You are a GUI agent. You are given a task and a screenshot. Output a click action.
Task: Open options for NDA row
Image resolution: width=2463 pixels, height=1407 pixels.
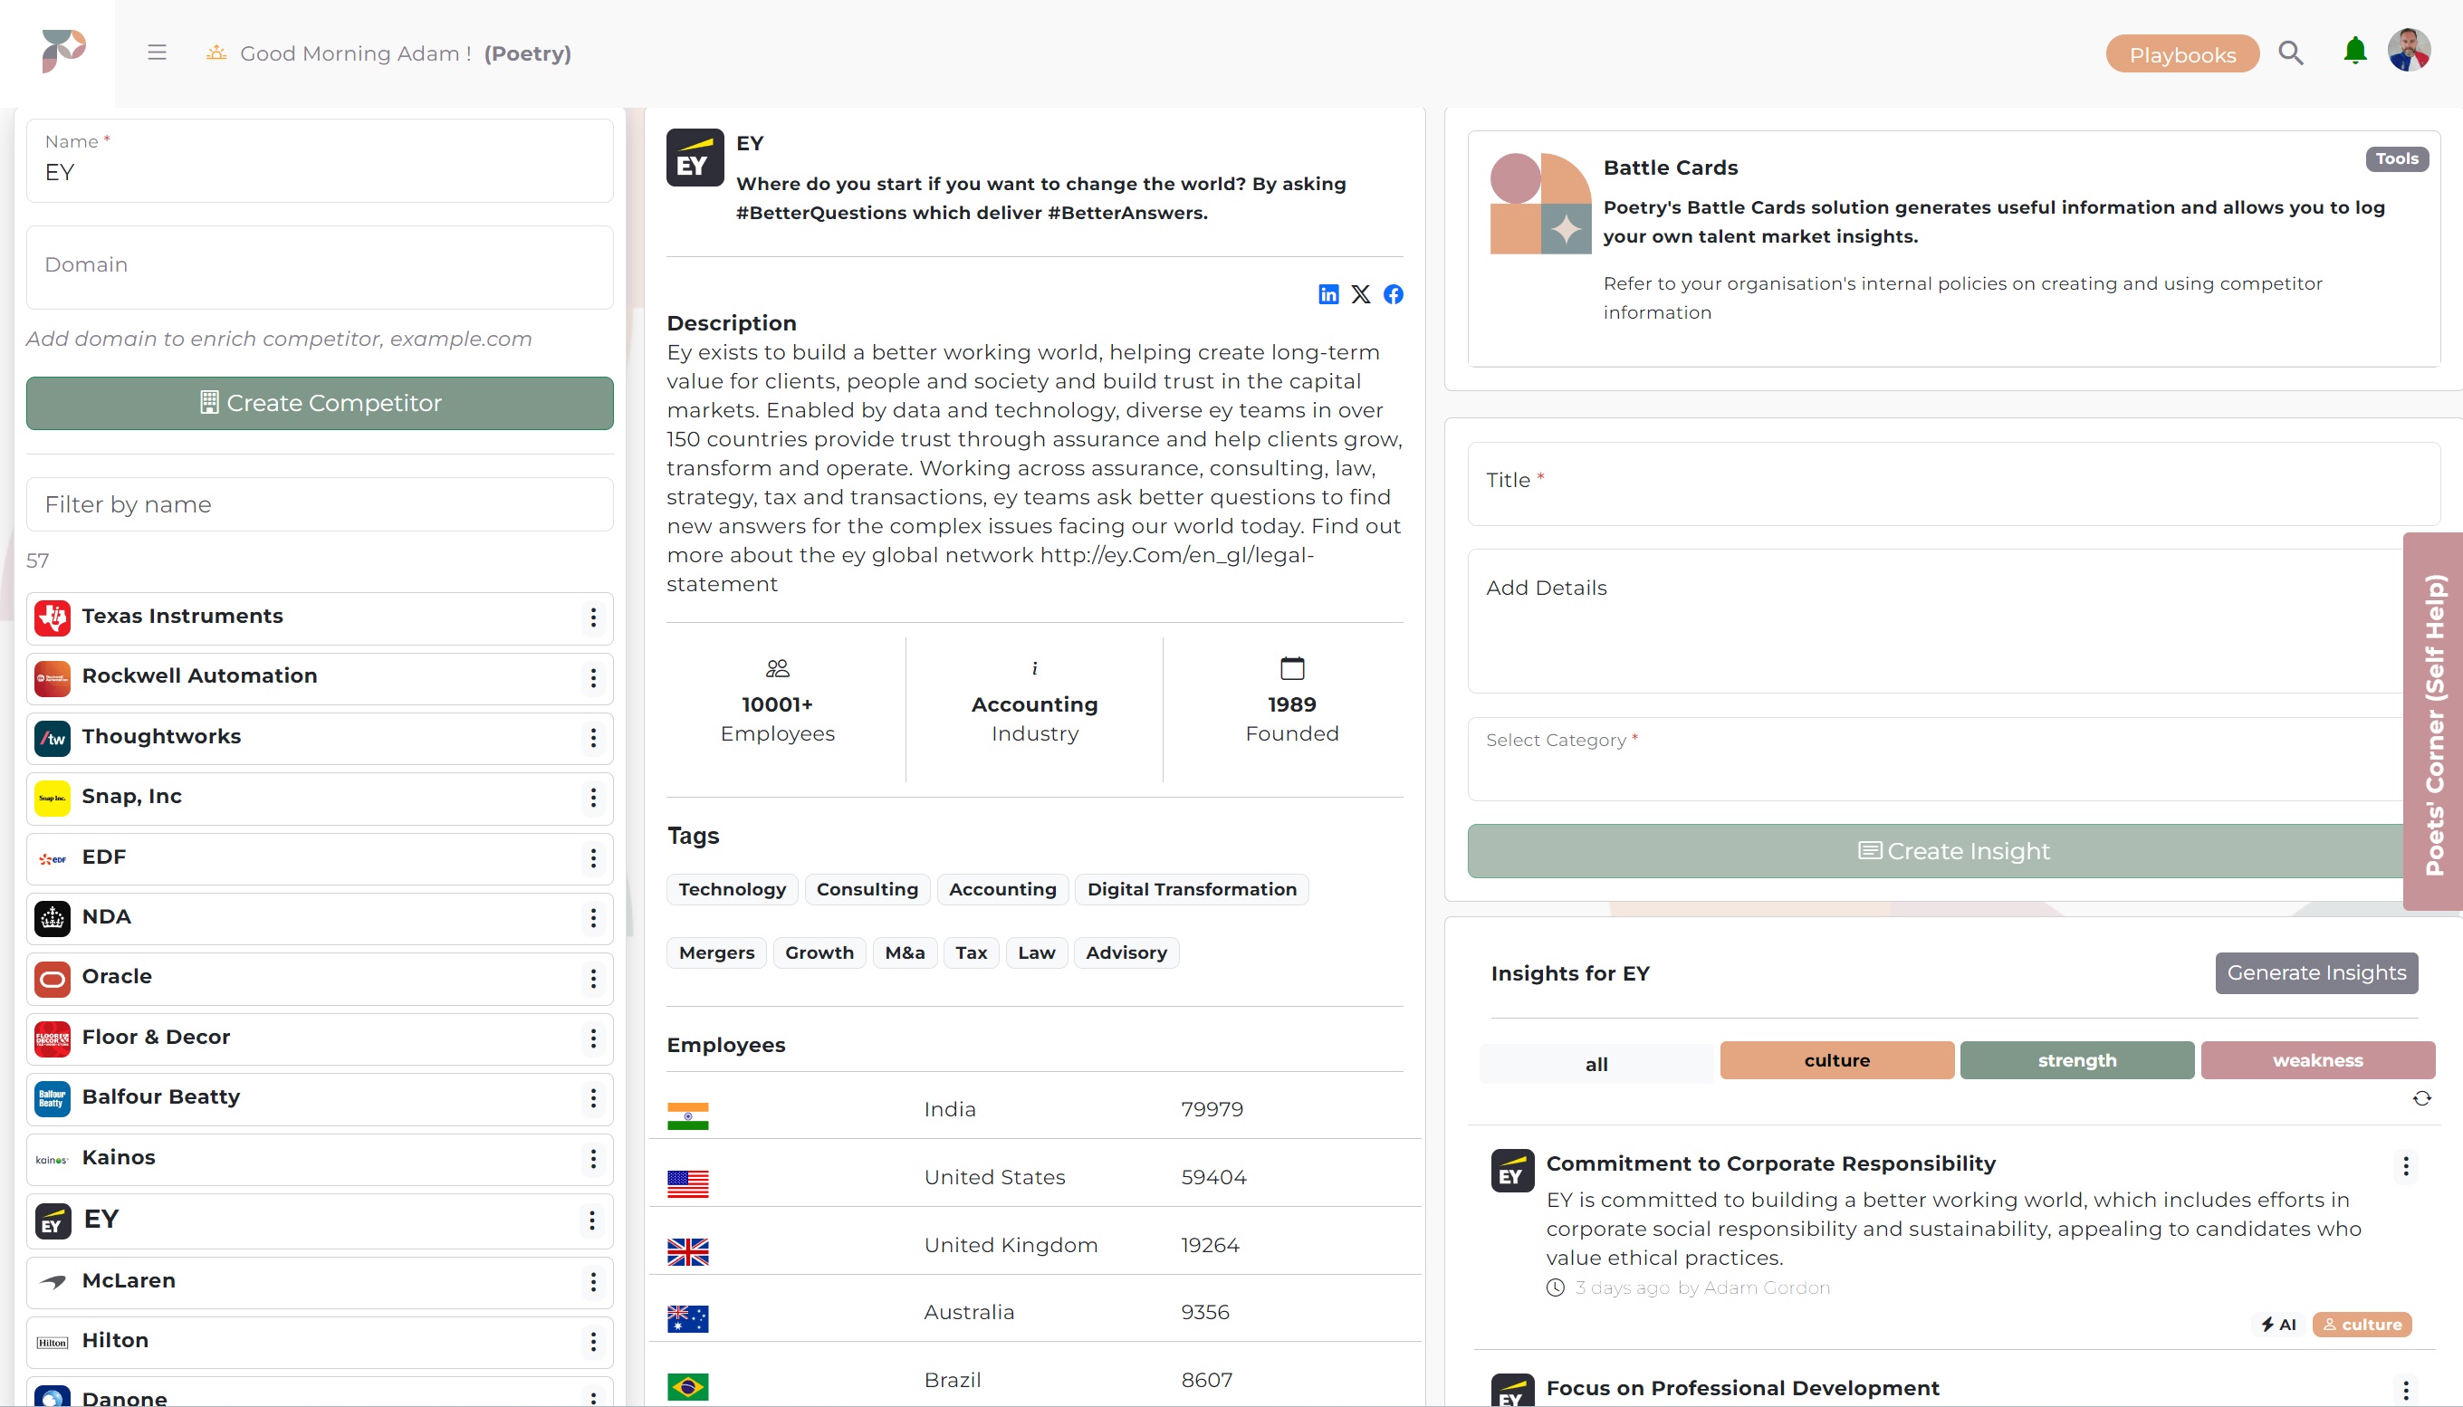pyautogui.click(x=592, y=918)
